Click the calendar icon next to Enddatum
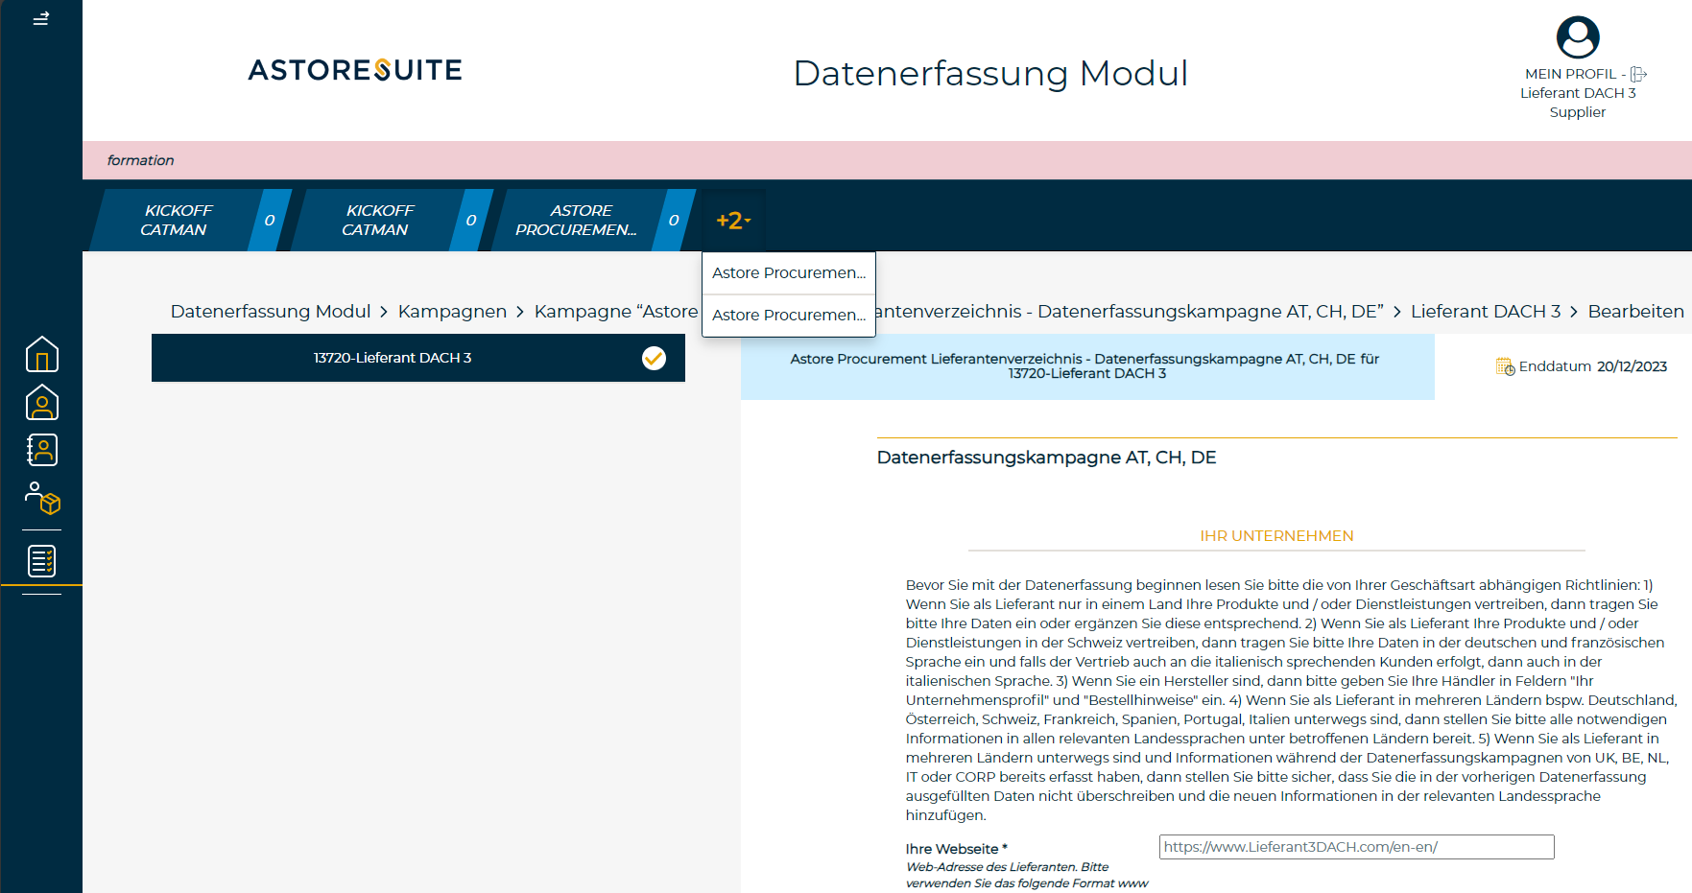The image size is (1692, 893). (1505, 366)
